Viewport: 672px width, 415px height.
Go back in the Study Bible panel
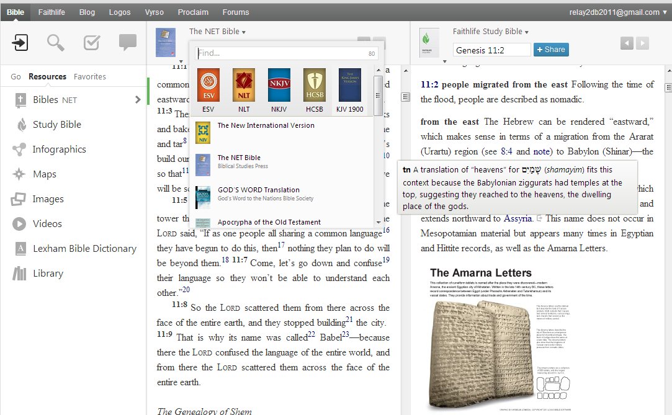627,43
